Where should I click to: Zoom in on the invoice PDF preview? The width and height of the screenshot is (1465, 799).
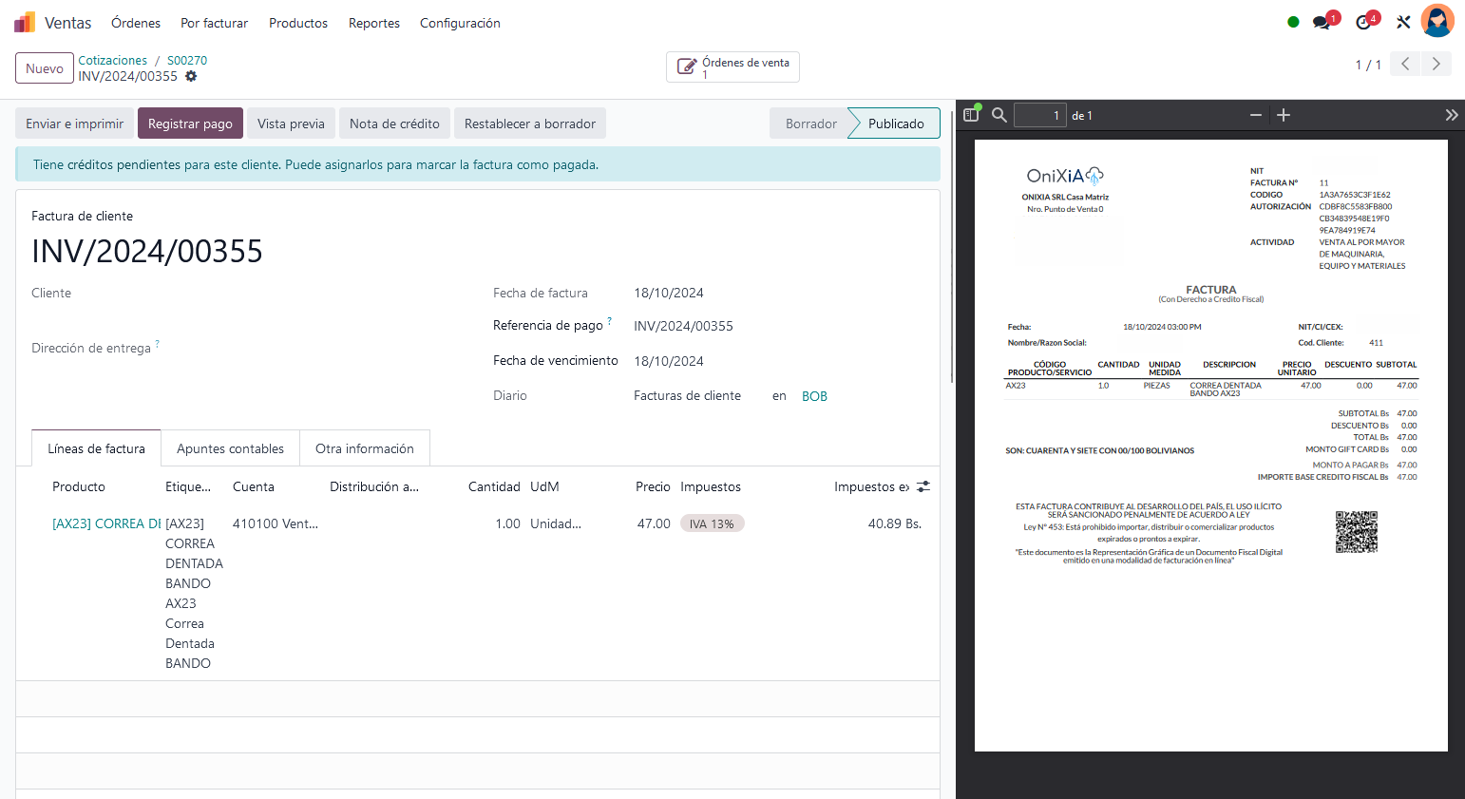[1283, 115]
